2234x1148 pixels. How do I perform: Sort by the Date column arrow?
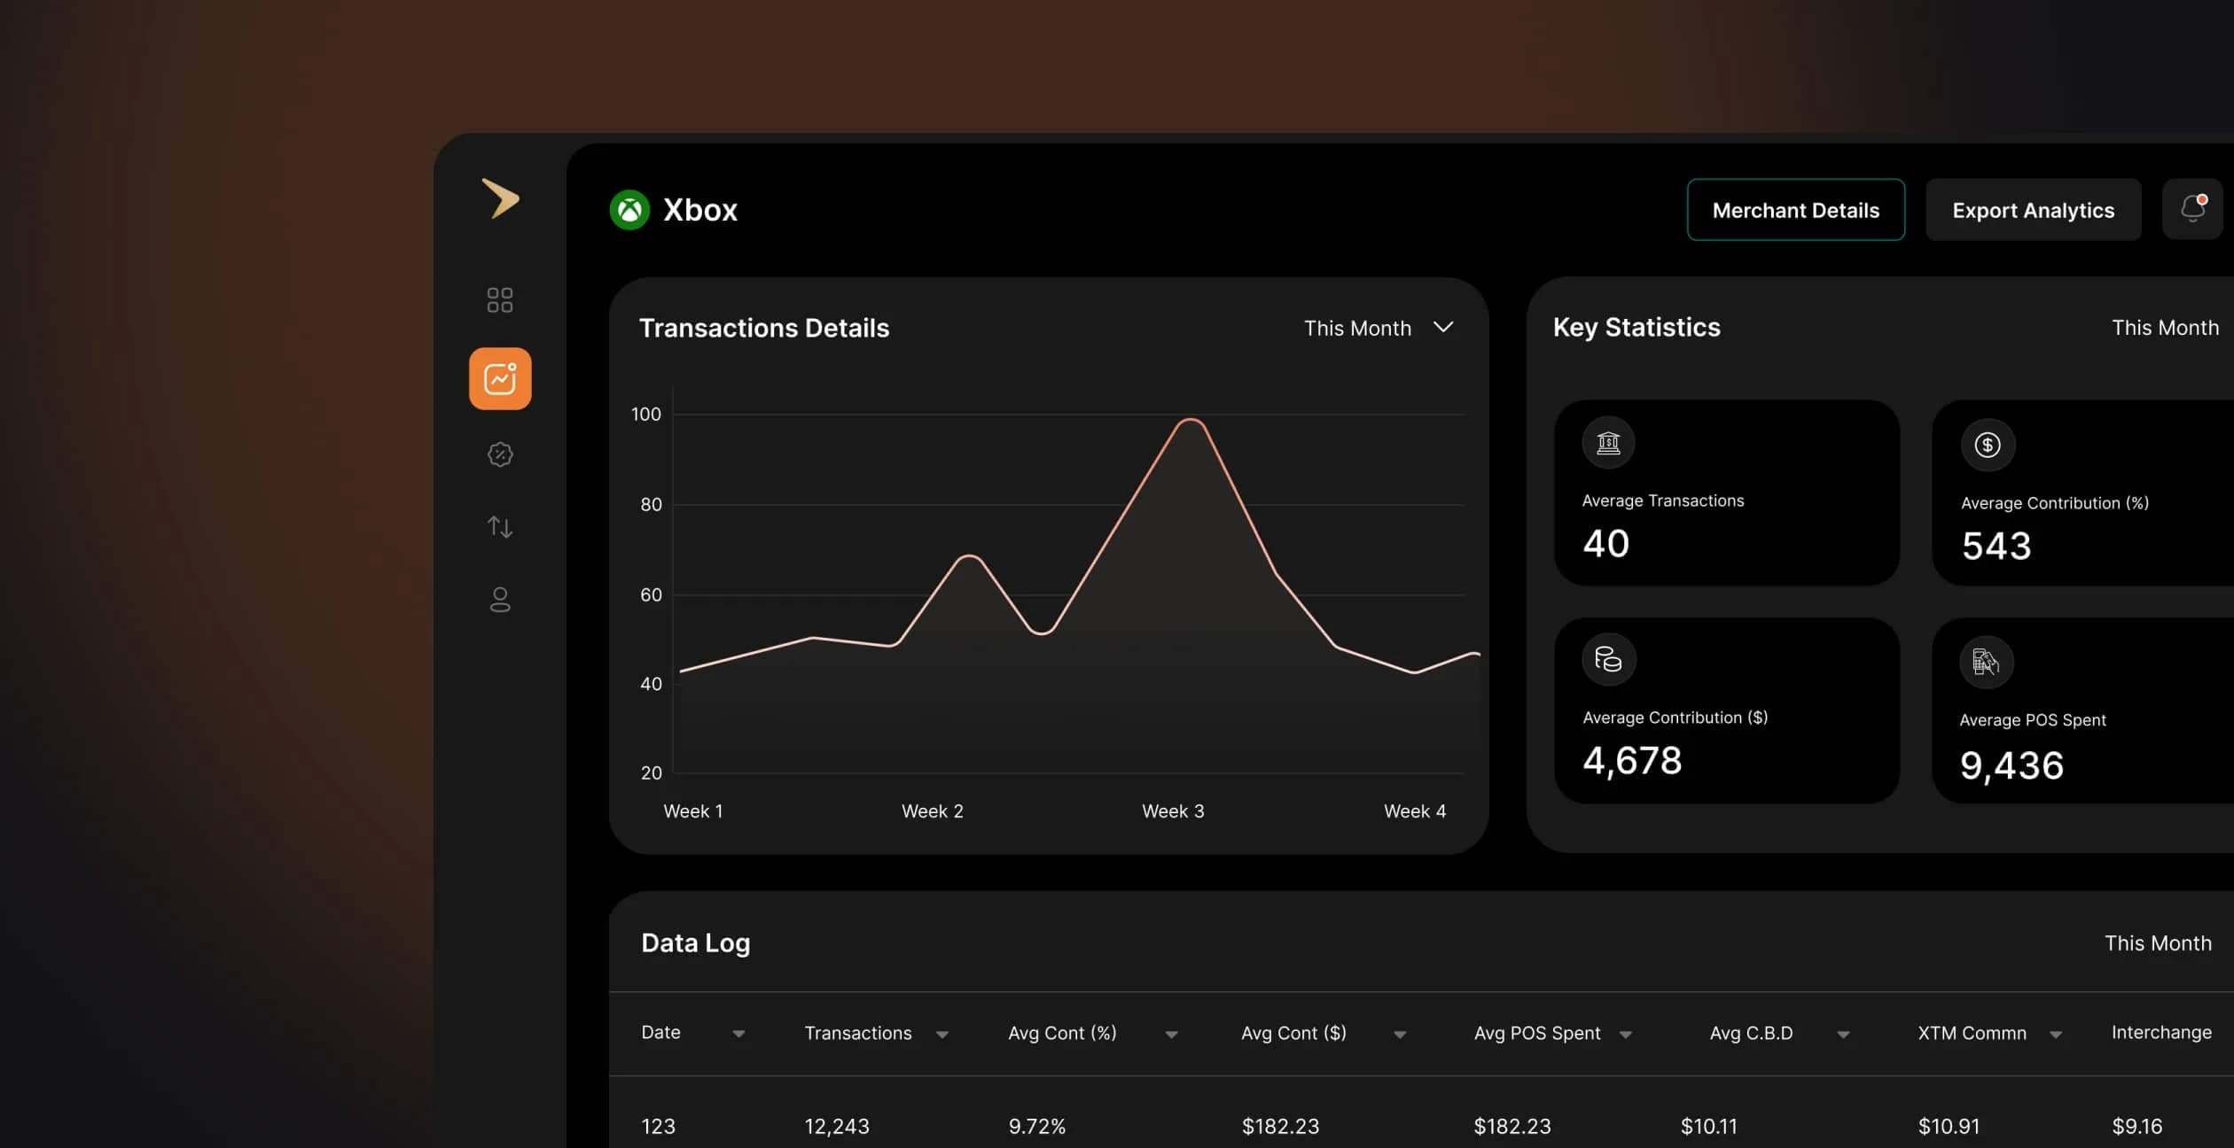pos(738,1034)
